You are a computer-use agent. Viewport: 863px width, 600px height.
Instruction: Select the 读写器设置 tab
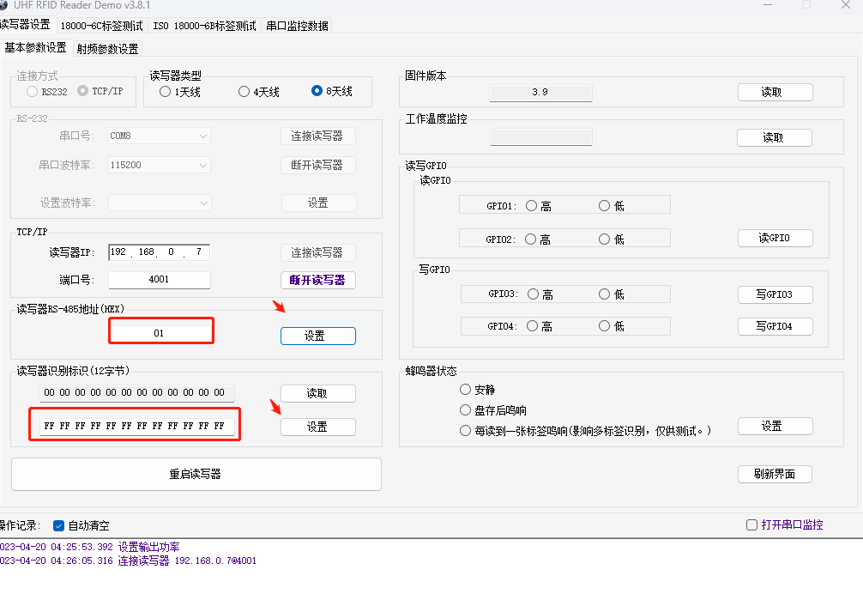[x=26, y=25]
